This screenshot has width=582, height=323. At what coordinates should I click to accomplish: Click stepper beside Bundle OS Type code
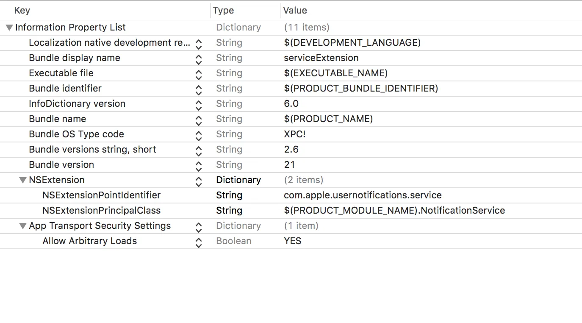pos(198,134)
